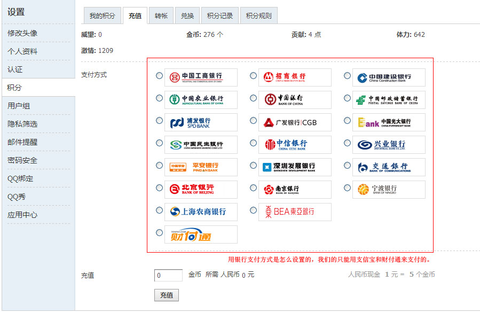Click the 浦发银行 SPD Bank logo
Screen dimensions: 480x313
pyautogui.click(x=201, y=122)
